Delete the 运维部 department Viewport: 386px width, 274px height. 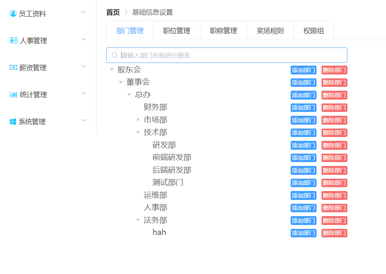[334, 196]
